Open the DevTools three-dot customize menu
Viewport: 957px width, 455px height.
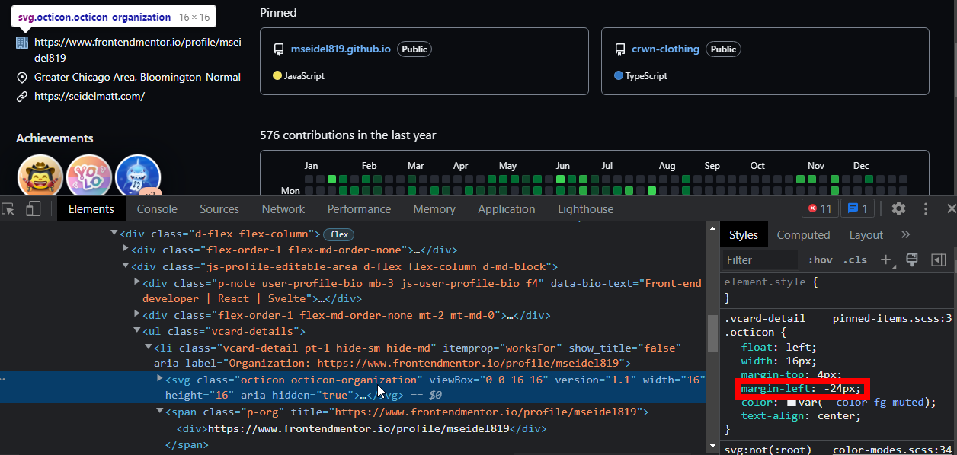pos(926,208)
